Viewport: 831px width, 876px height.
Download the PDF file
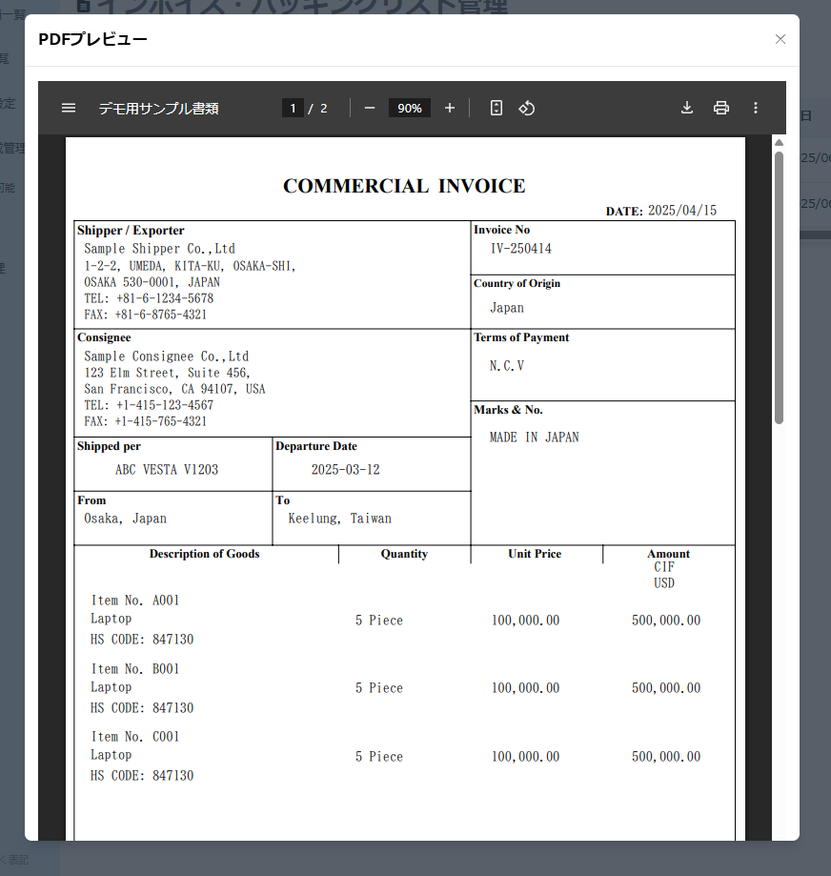coord(687,108)
